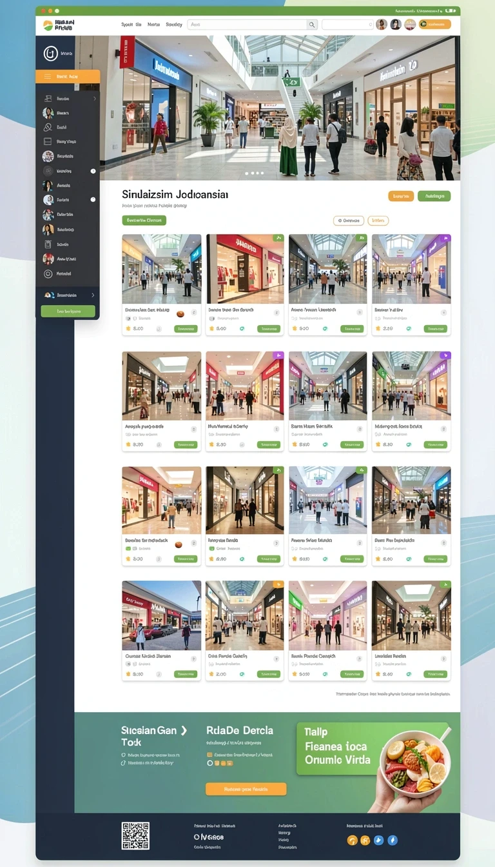The height and width of the screenshot is (867, 495).
Task: Click the magnifier icon in the search field
Action: pyautogui.click(x=311, y=25)
